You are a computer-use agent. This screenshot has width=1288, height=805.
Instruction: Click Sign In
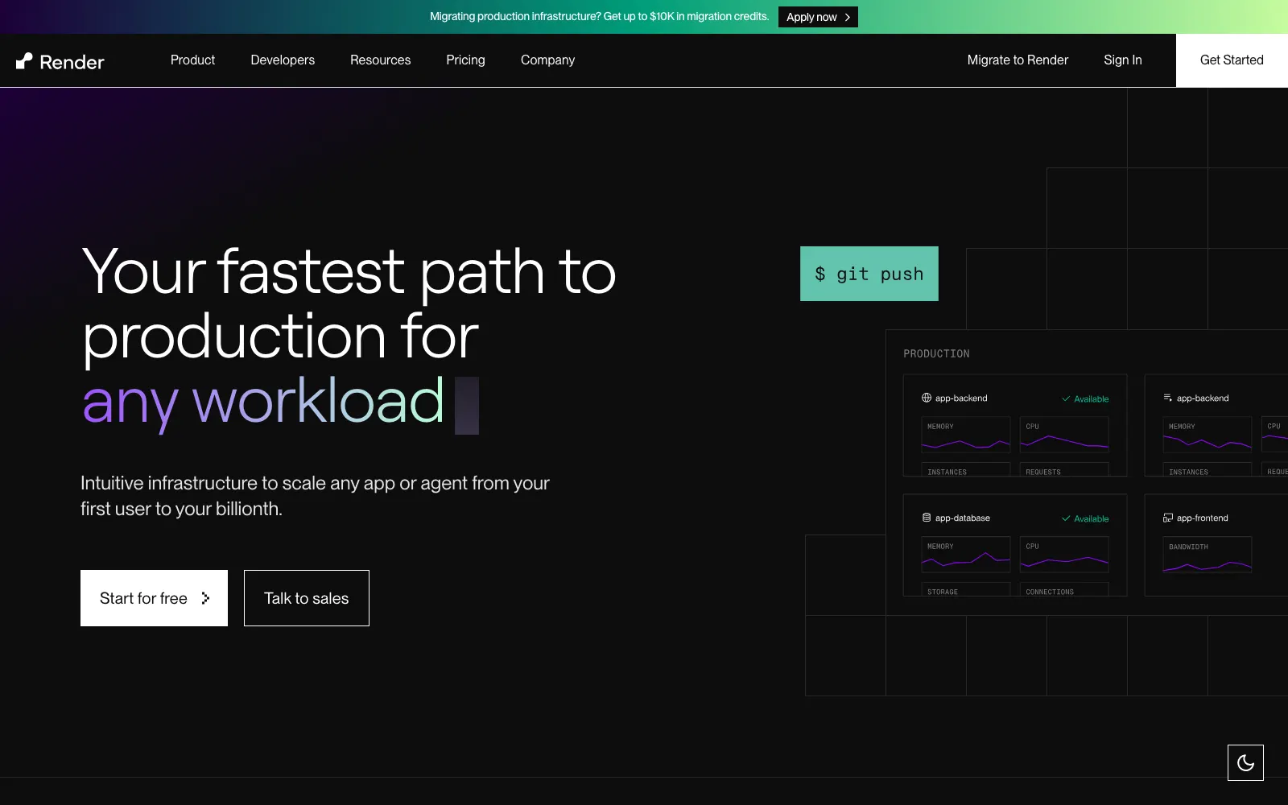[x=1123, y=60]
